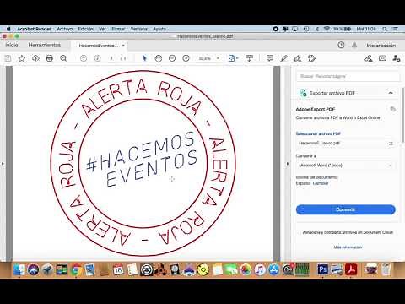The width and height of the screenshot is (405, 304).
Task: Click the Wi-Fi status icon
Action: coord(327,29)
